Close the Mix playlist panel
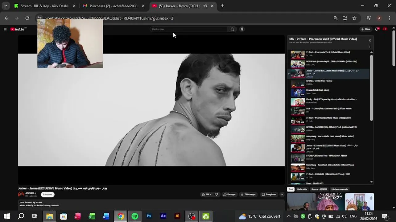This screenshot has width=396, height=222. tap(370, 40)
